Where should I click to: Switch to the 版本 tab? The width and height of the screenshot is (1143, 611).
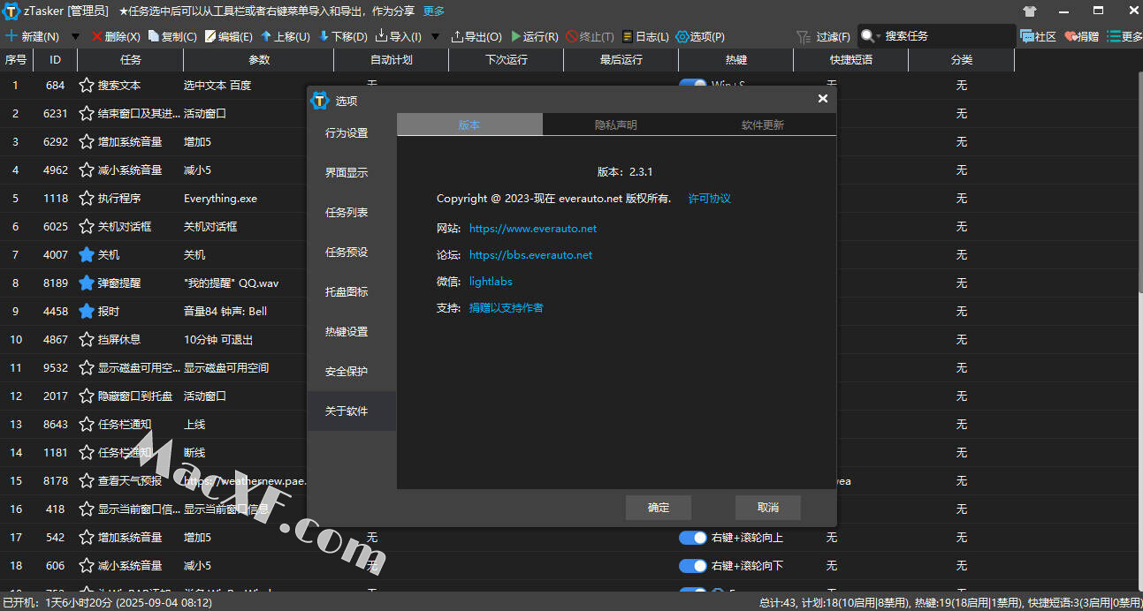point(469,124)
